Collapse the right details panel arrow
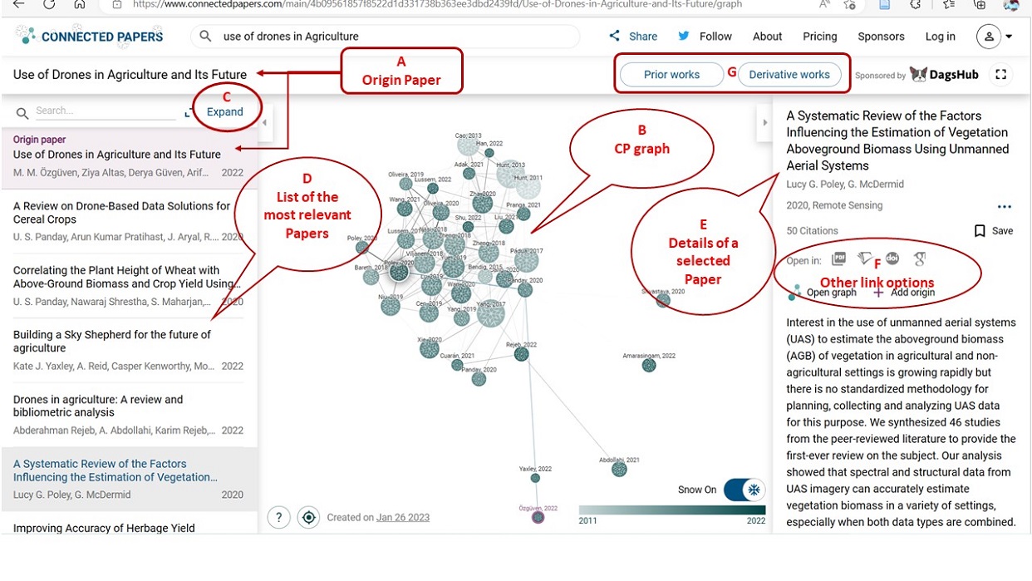This screenshot has width=1032, height=581. coord(765,123)
